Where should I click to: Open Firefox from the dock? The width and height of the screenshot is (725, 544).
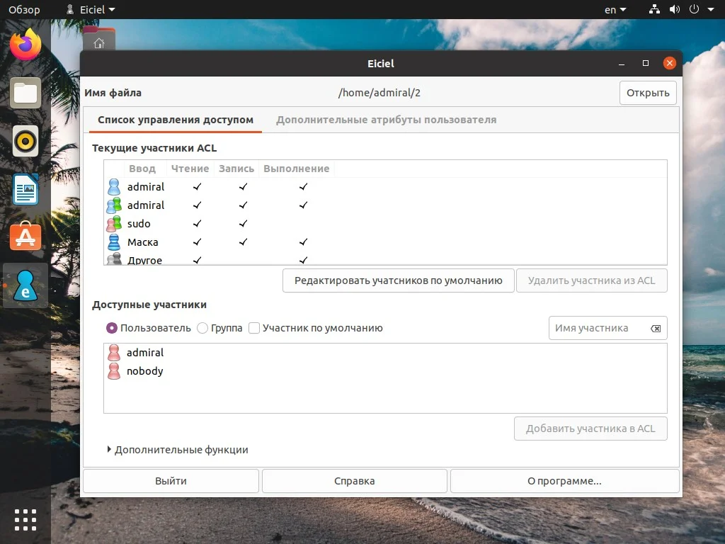25,44
